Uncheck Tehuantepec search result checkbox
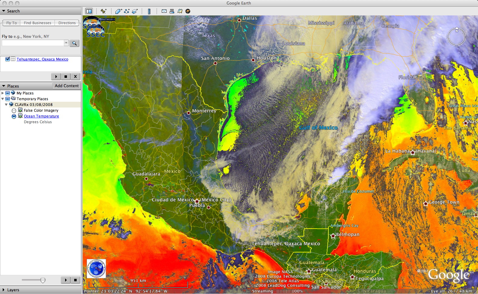Screen dimensions: 478x294 click(x=8, y=59)
